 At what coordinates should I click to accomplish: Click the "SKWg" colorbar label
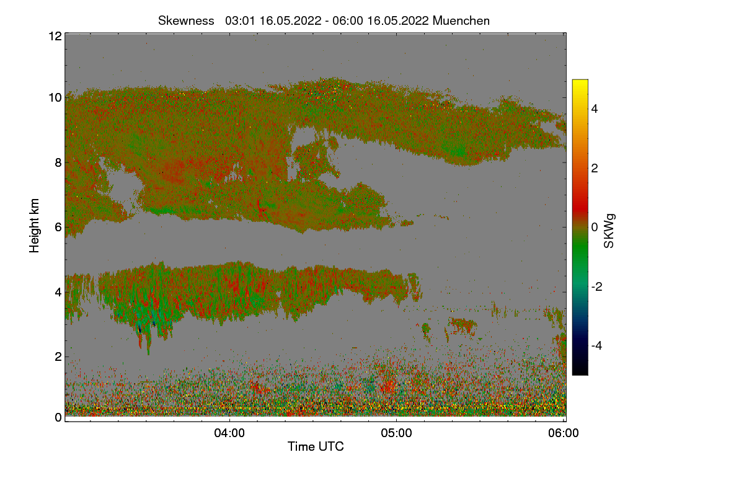[x=609, y=232]
